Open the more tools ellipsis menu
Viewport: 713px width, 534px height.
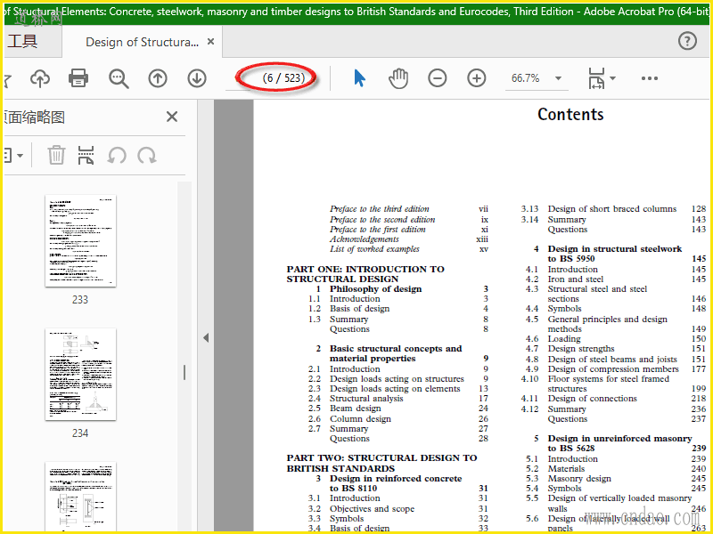pyautogui.click(x=650, y=78)
